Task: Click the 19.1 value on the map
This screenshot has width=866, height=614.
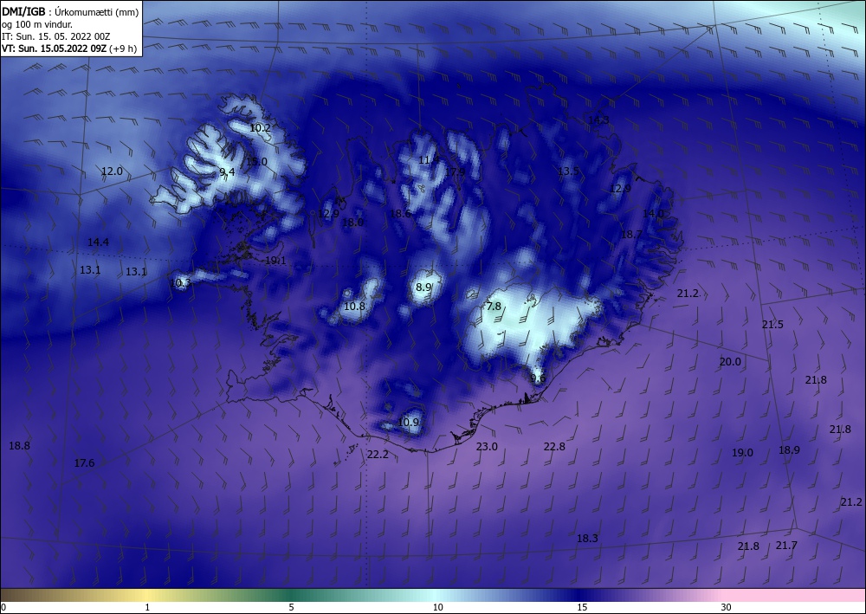Action: (275, 260)
